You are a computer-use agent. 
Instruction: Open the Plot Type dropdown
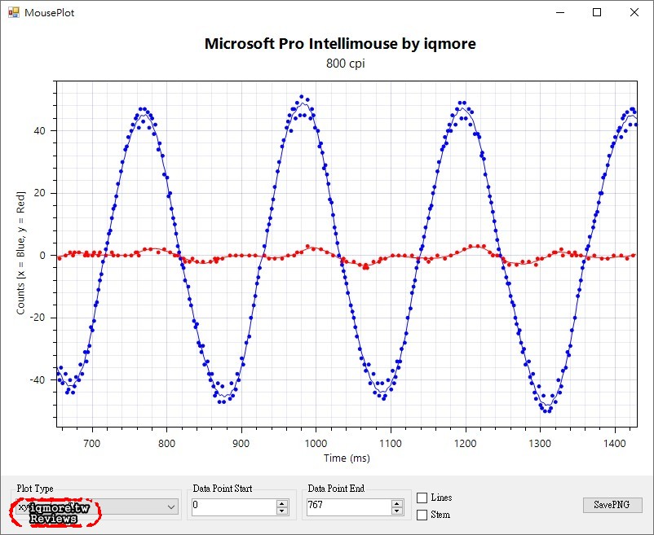pos(97,506)
